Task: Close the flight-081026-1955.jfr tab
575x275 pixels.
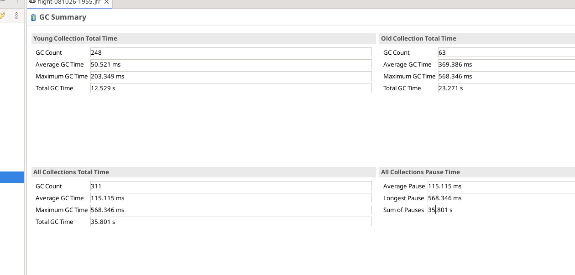Action: 106,2
